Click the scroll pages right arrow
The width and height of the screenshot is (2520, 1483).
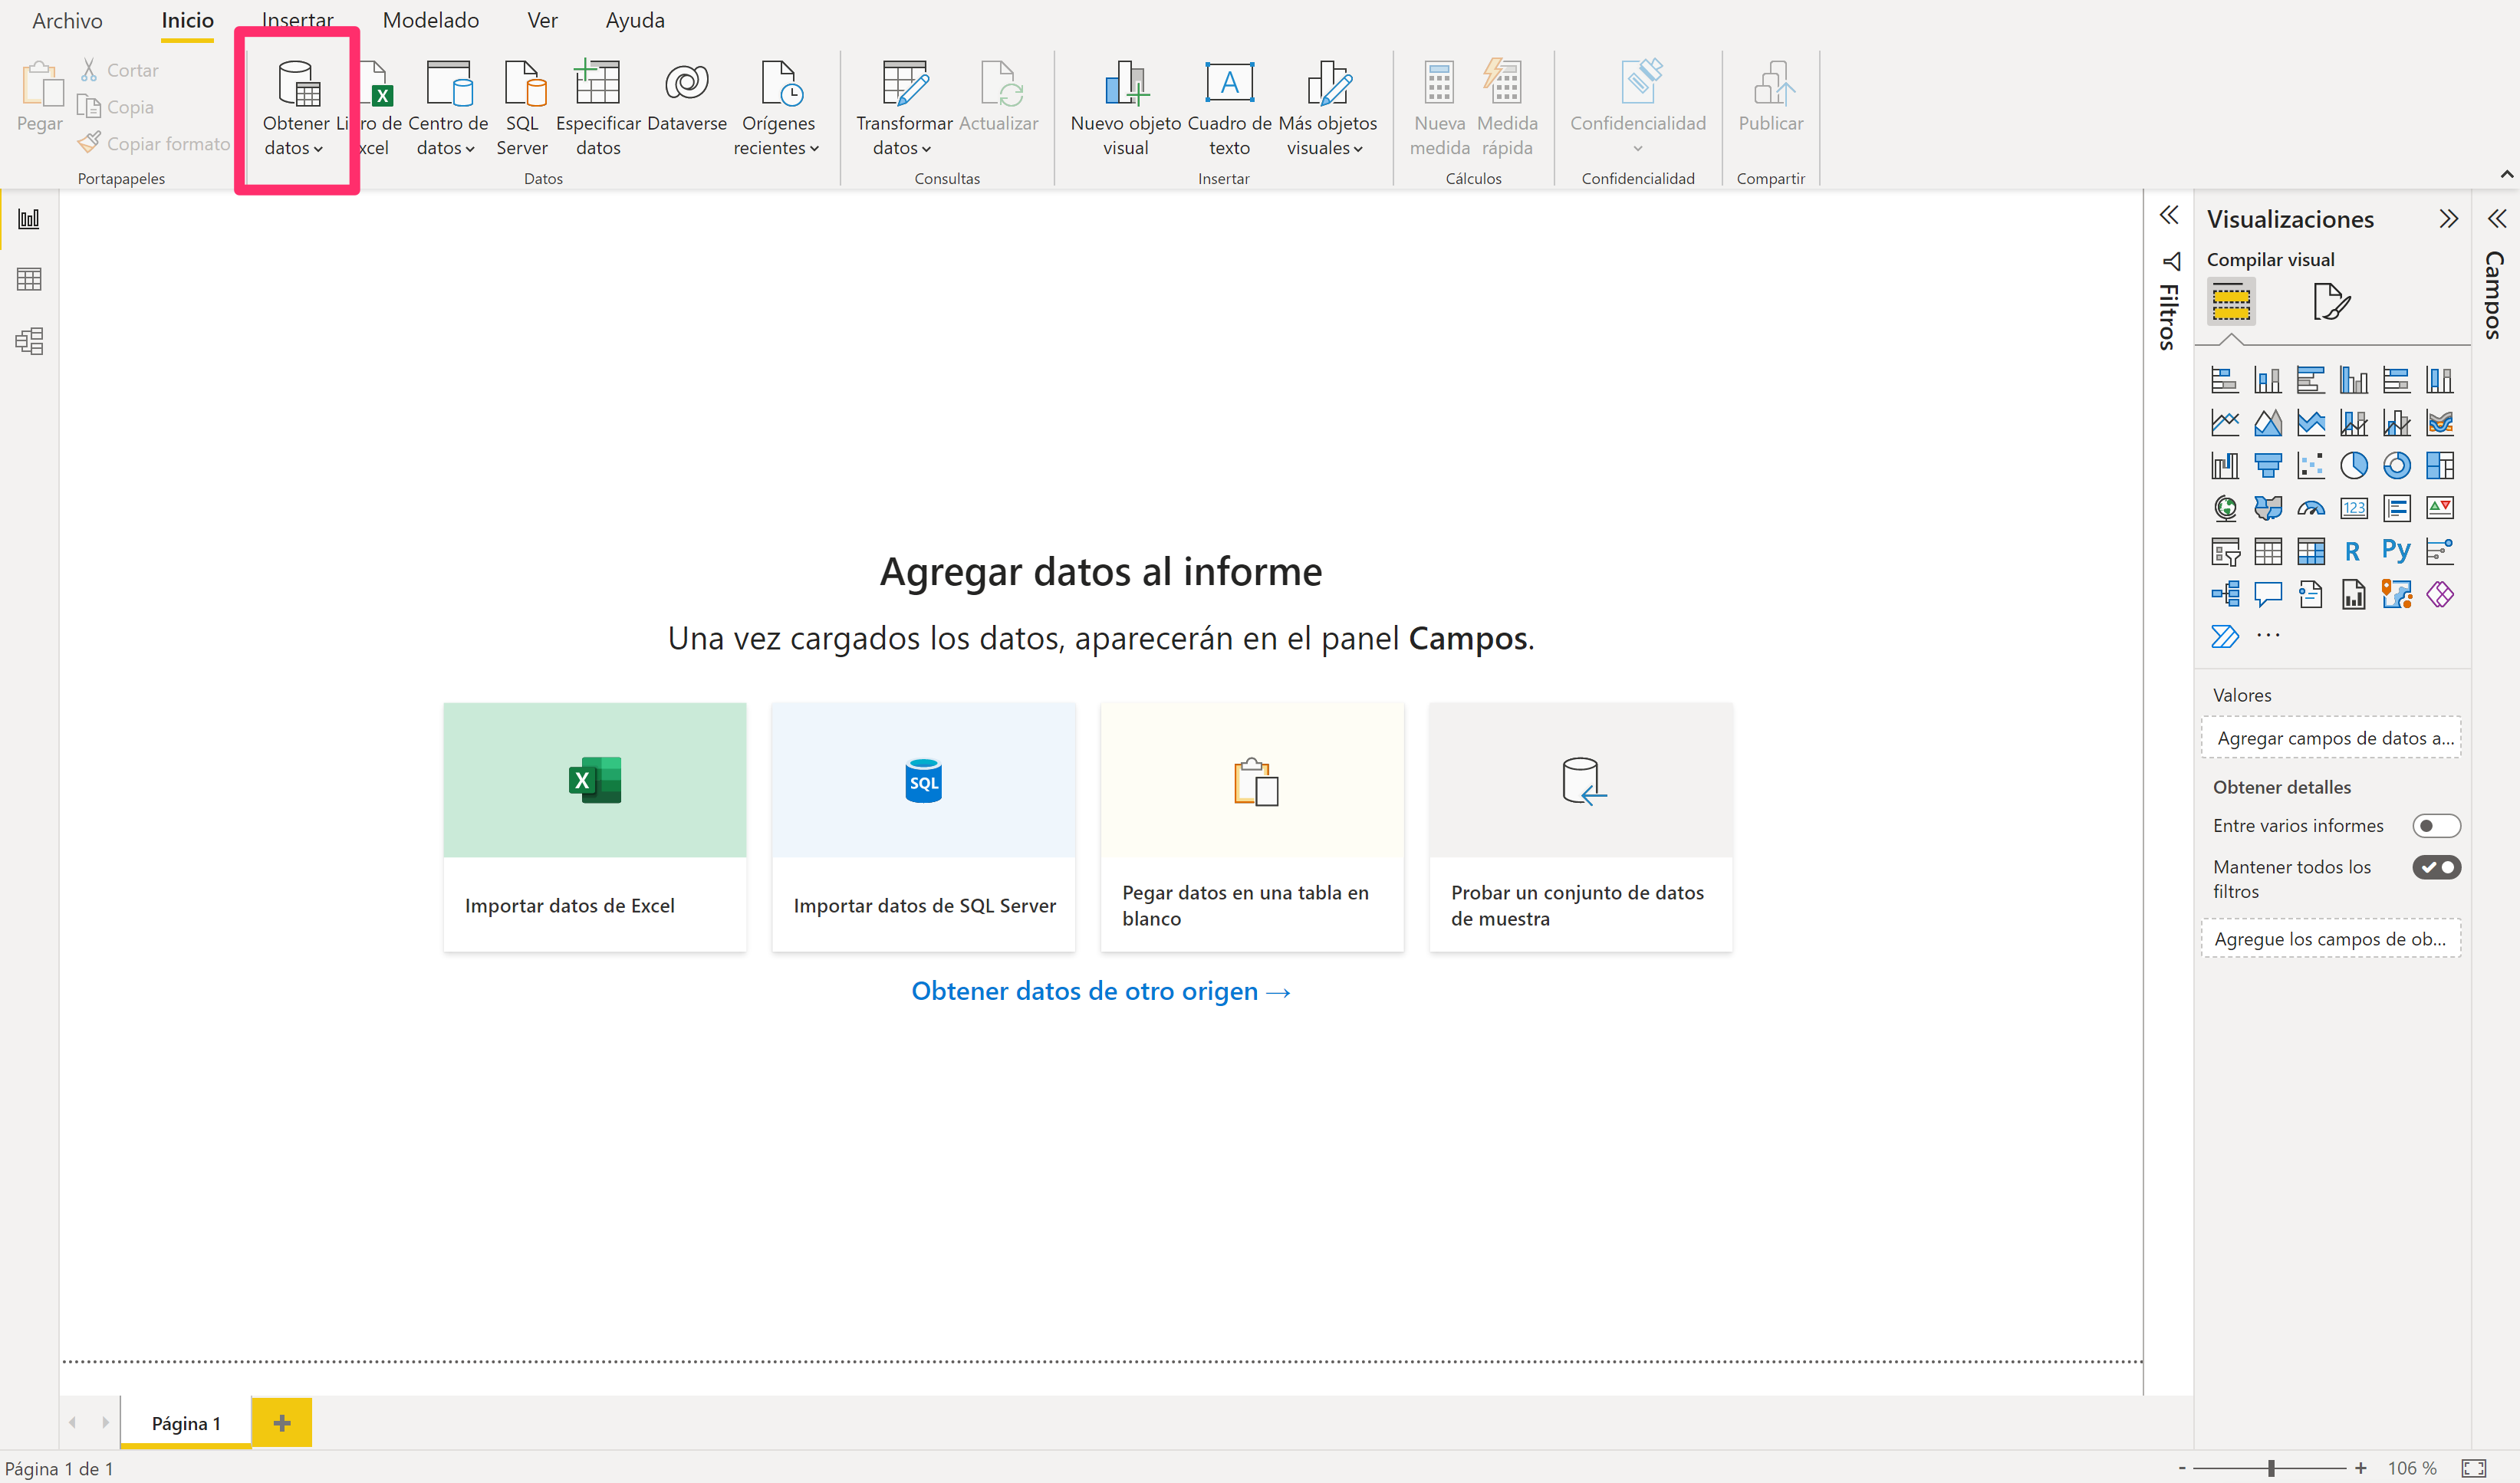105,1422
